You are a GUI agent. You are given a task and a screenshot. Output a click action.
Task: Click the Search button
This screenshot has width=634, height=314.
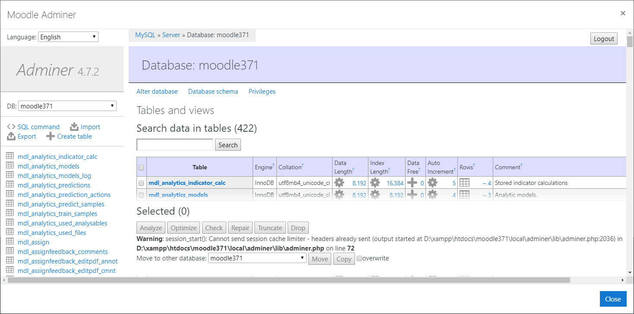click(228, 145)
